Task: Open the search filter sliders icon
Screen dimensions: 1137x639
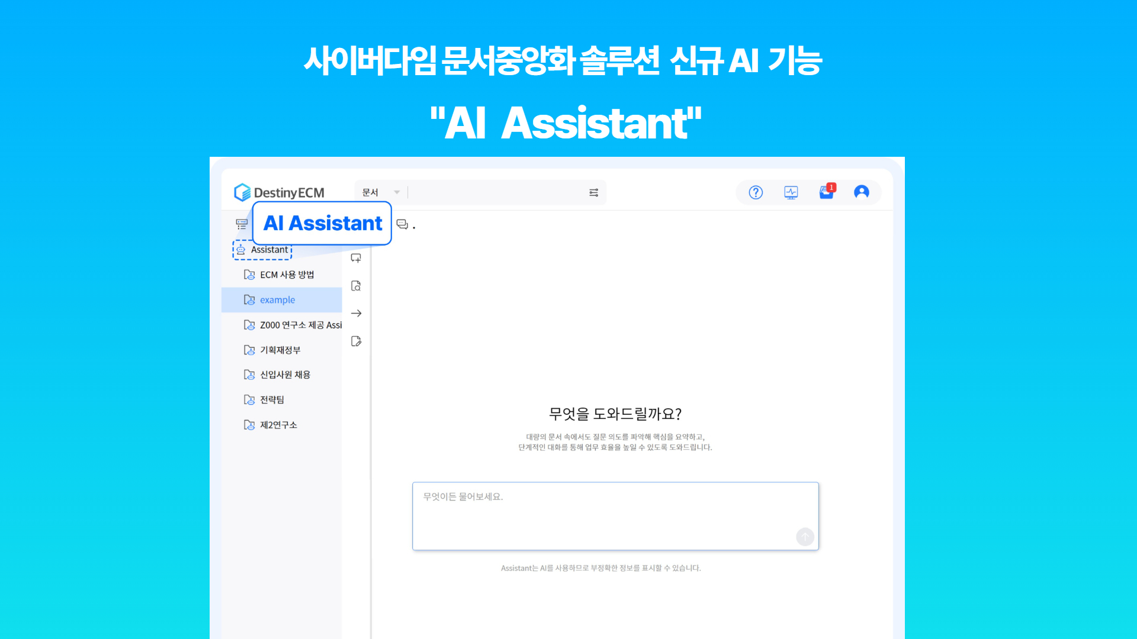Action: [x=593, y=192]
